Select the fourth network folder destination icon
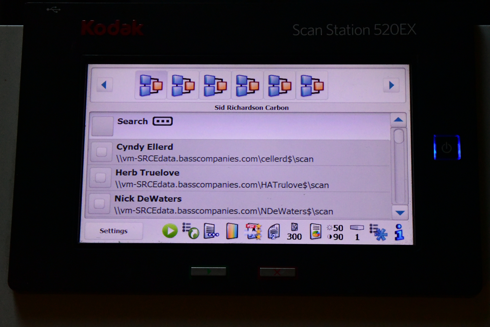The width and height of the screenshot is (490, 327). (247, 86)
